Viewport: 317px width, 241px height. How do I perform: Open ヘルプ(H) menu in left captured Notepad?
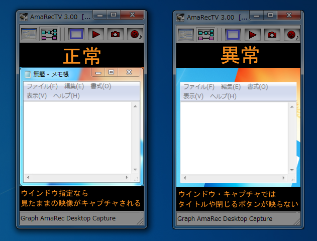pyautogui.click(x=66, y=95)
